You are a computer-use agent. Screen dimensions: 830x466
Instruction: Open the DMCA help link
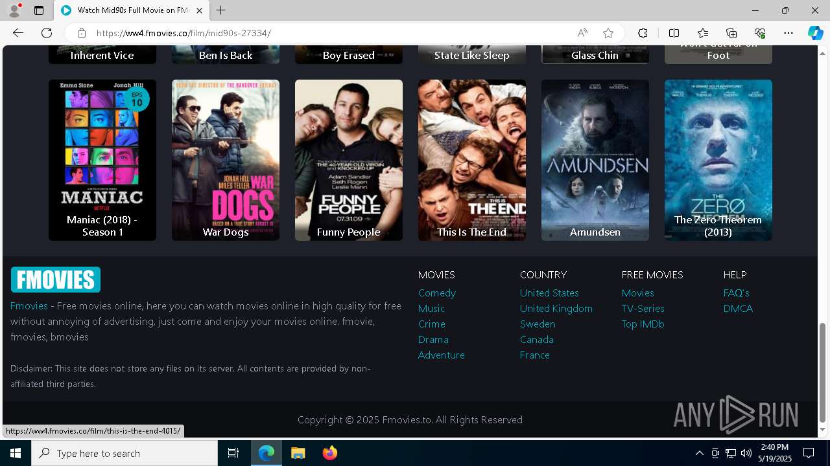point(739,308)
